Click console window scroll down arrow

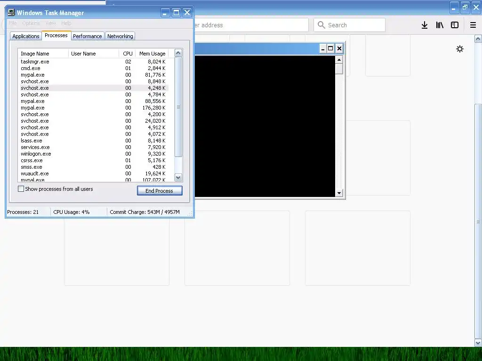point(339,193)
